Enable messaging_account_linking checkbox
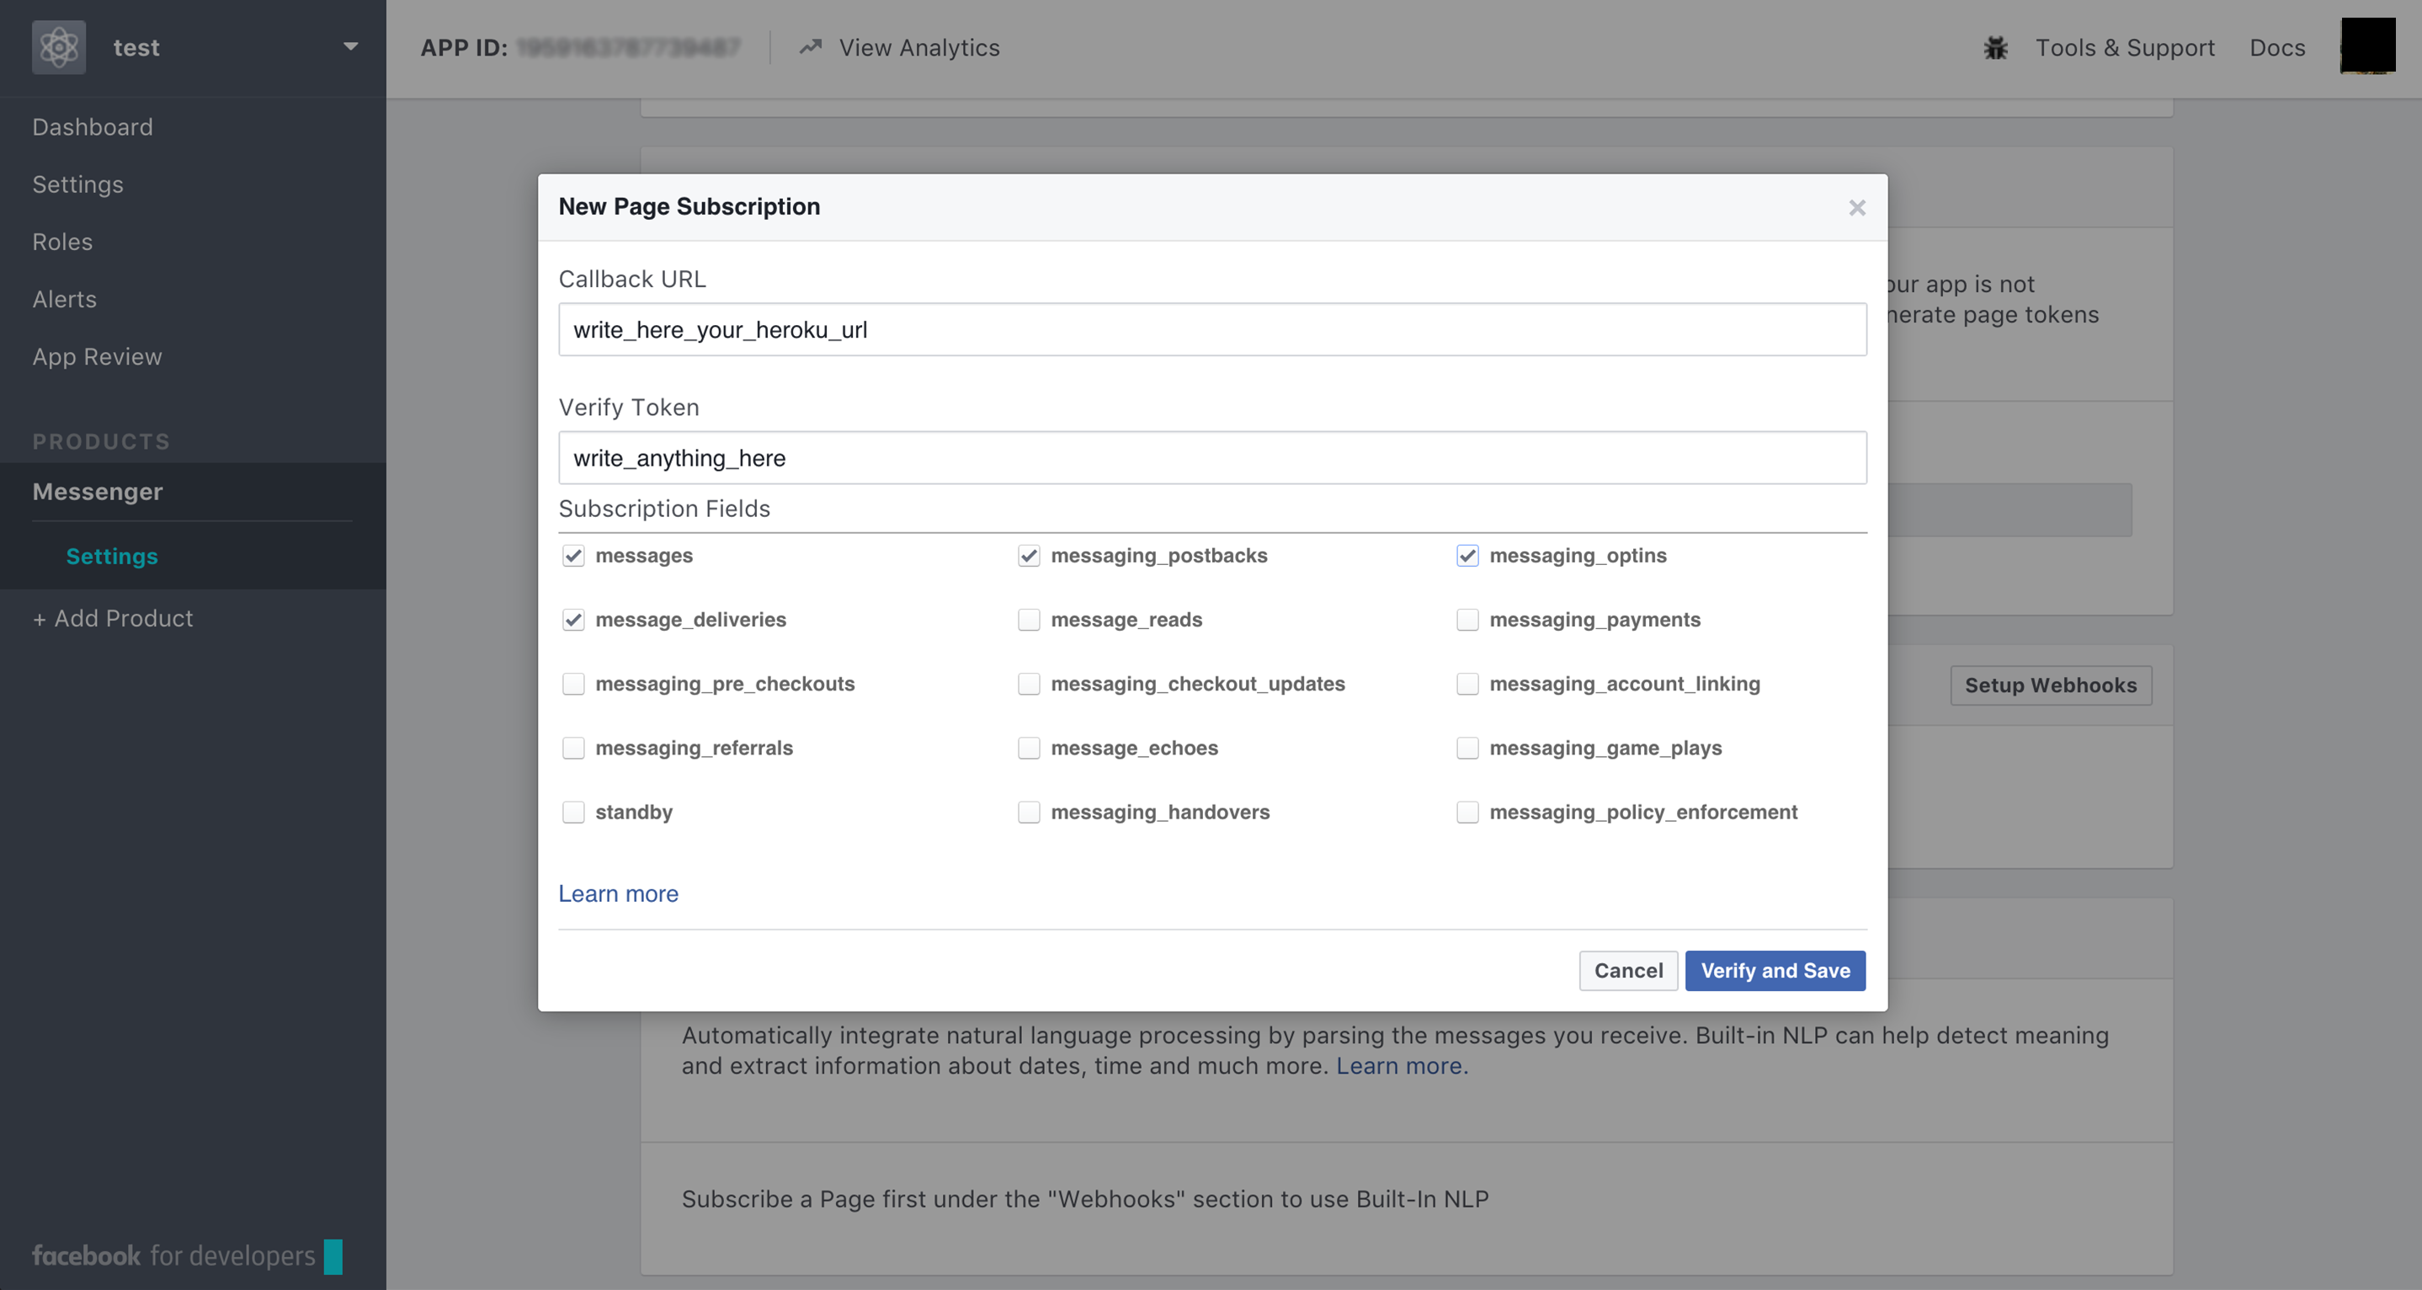This screenshot has height=1290, width=2422. (x=1467, y=684)
